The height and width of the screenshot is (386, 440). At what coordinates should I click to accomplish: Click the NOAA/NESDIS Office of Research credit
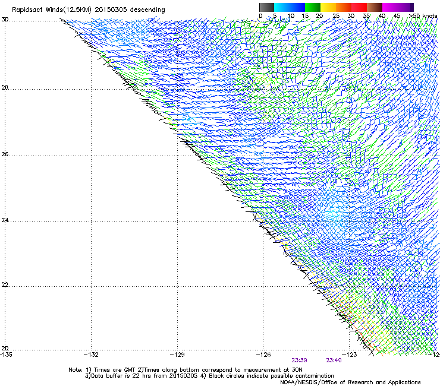(x=350, y=382)
